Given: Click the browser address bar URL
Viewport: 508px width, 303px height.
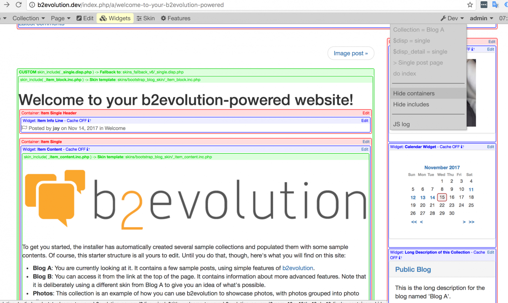Looking at the screenshot, I should click(130, 5).
